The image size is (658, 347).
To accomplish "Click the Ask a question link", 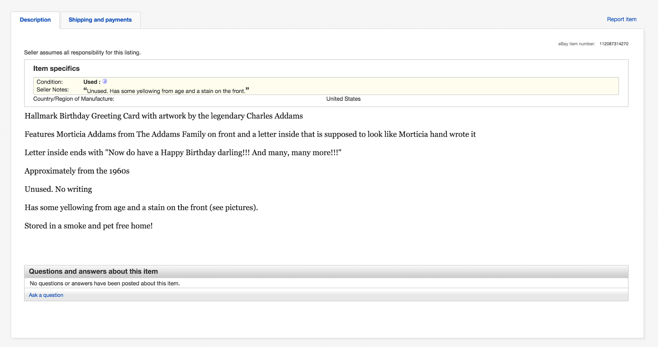I will pos(46,295).
